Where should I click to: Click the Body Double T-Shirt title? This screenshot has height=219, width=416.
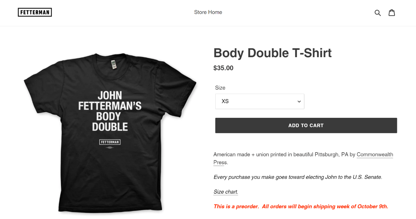point(272,53)
